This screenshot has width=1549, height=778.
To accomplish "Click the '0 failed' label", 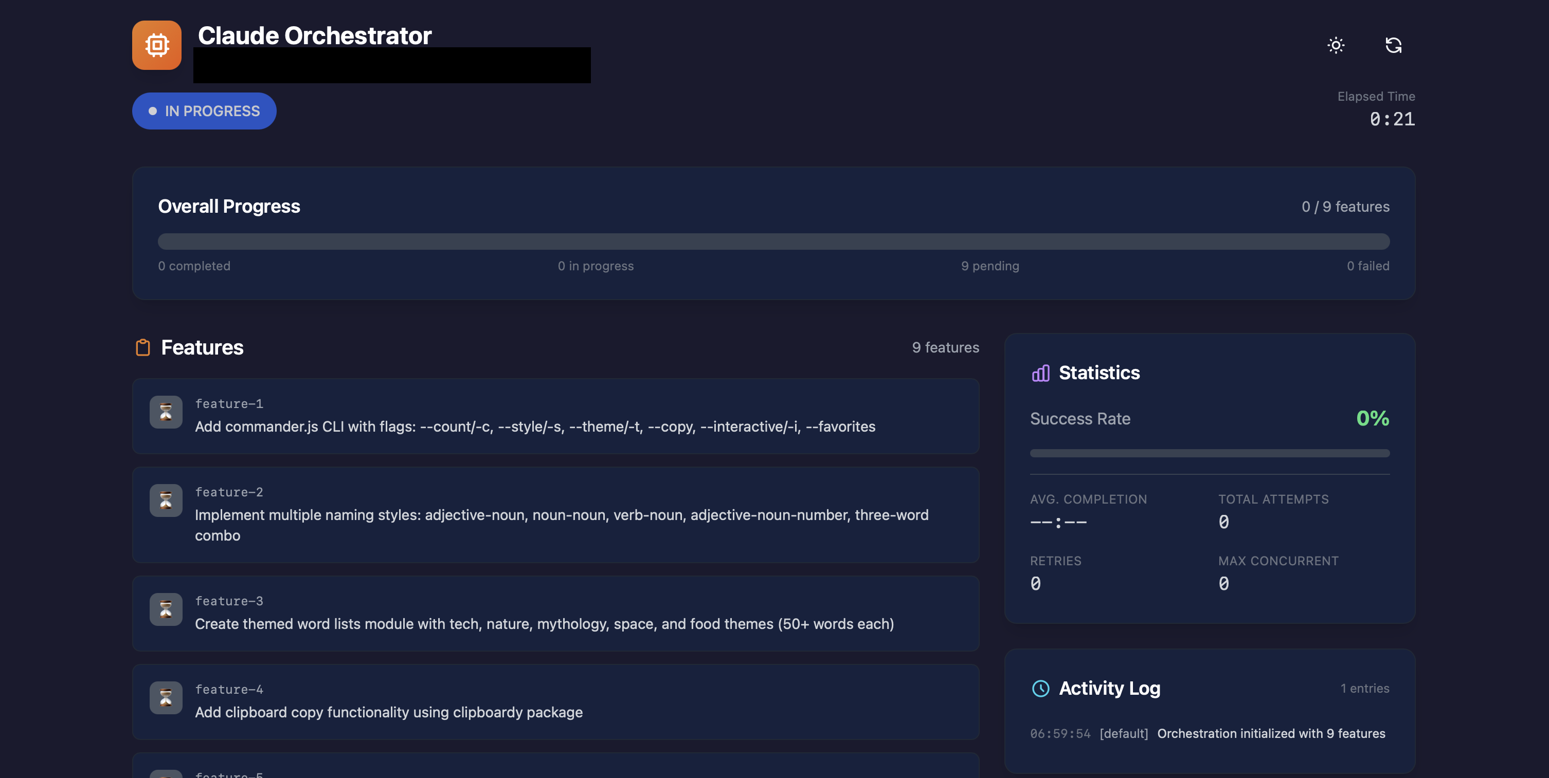I will click(x=1368, y=266).
